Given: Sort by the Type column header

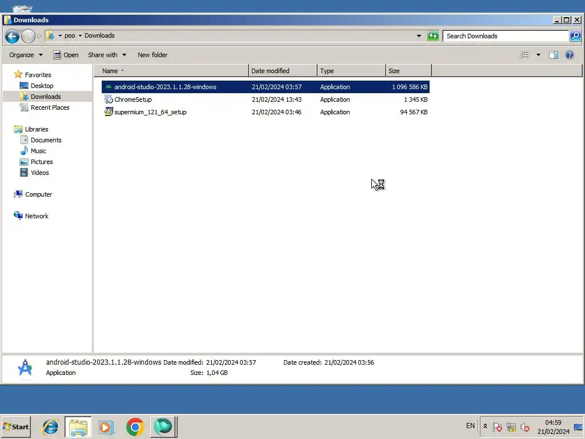Looking at the screenshot, I should click(x=351, y=70).
